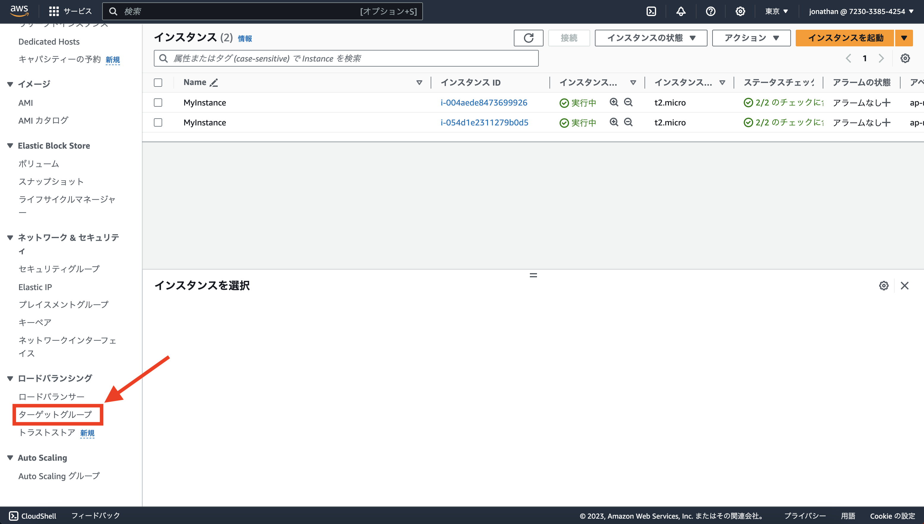The height and width of the screenshot is (524, 924).
Task: Toggle the select-all checkbox in table header
Action: pos(158,82)
